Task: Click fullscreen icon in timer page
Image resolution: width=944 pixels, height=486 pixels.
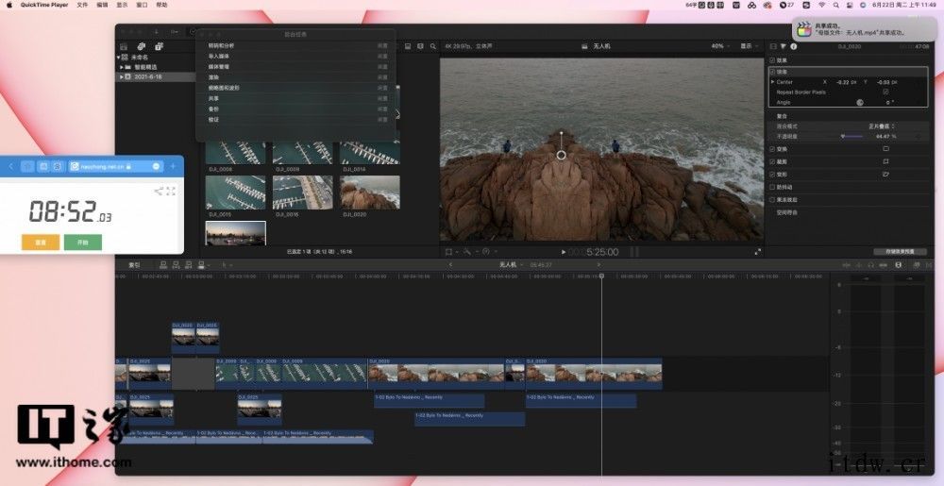Action: (171, 192)
